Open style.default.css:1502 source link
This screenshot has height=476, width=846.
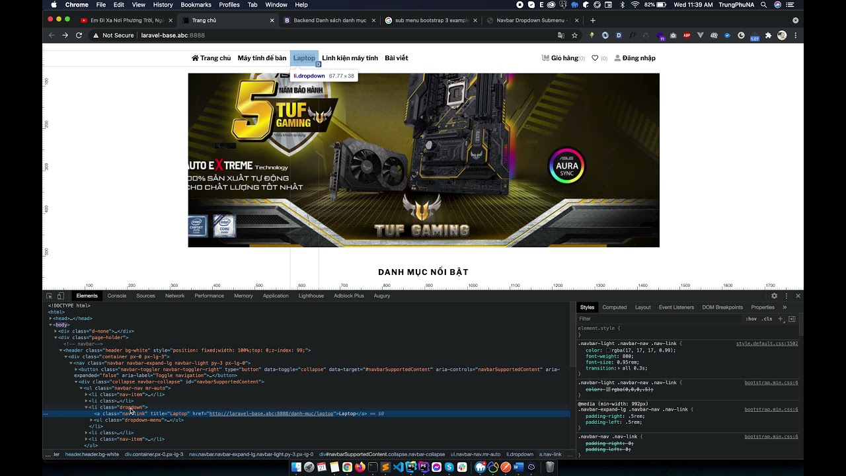point(767,344)
